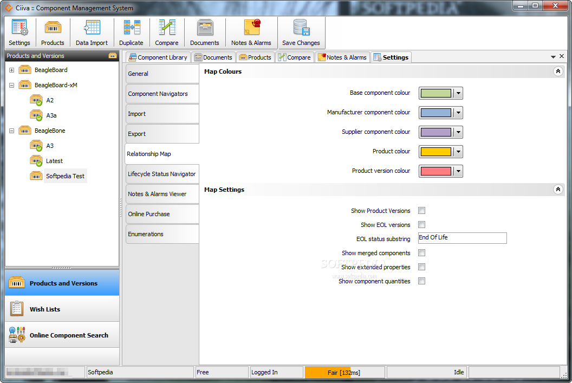
Task: Open Manufacturer component colour dropdown arrow
Action: (458, 113)
